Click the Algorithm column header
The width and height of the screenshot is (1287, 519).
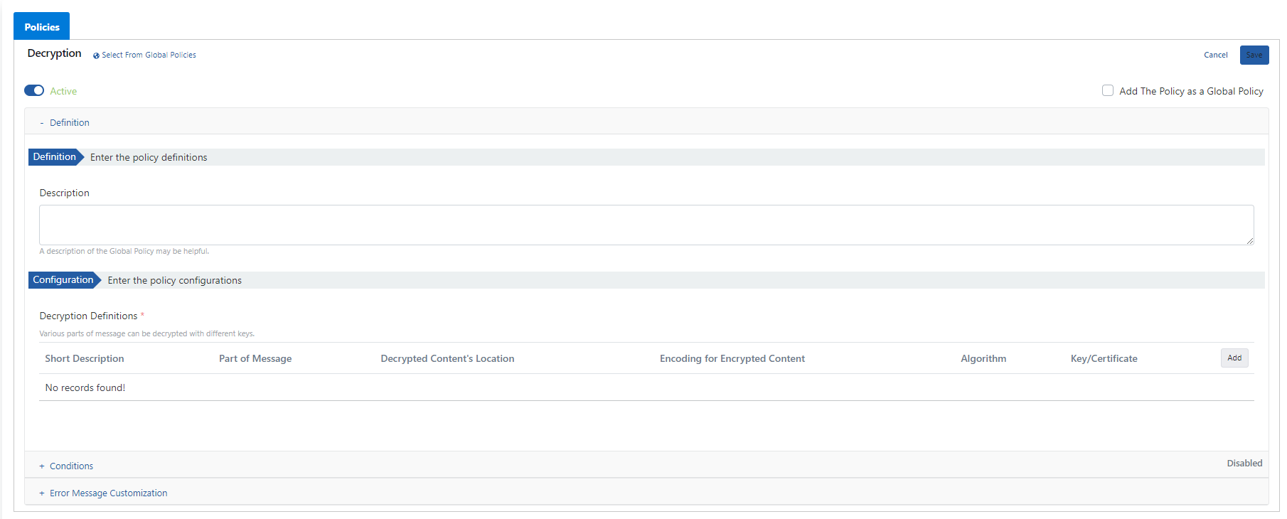pos(983,359)
